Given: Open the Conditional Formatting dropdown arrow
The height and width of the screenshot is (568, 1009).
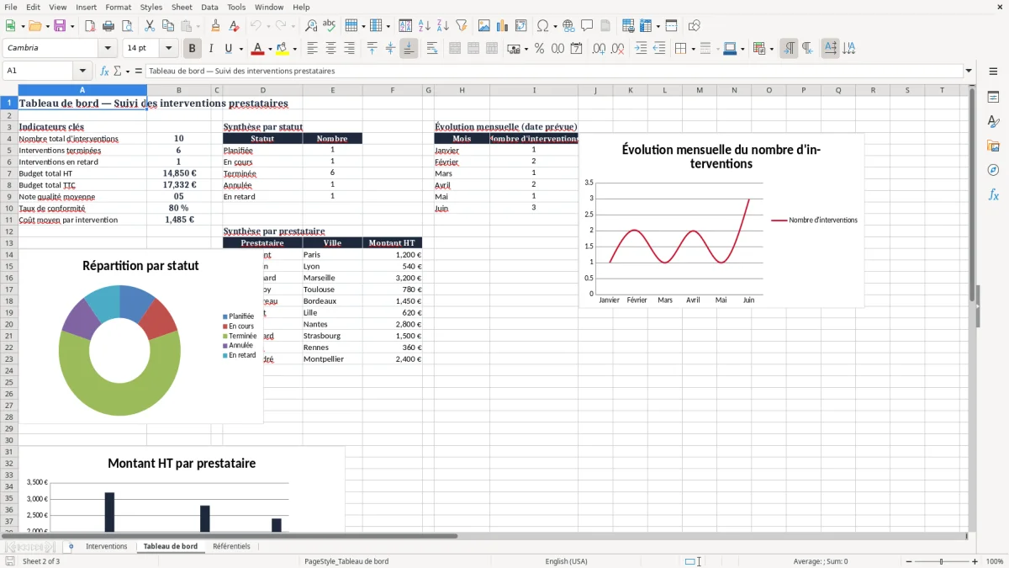Looking at the screenshot, I should (x=771, y=49).
